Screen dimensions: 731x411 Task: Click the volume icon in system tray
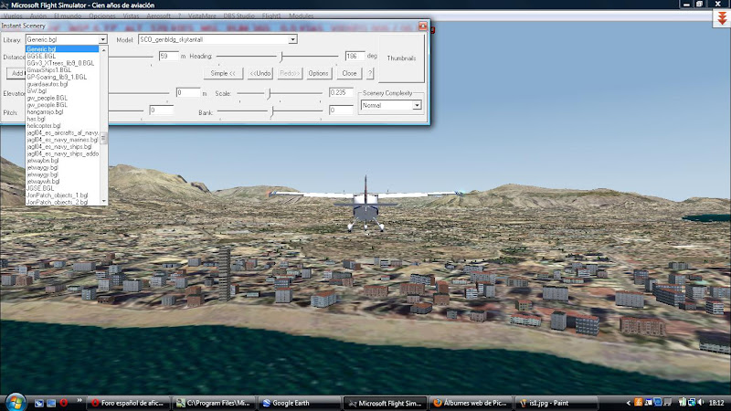point(701,402)
